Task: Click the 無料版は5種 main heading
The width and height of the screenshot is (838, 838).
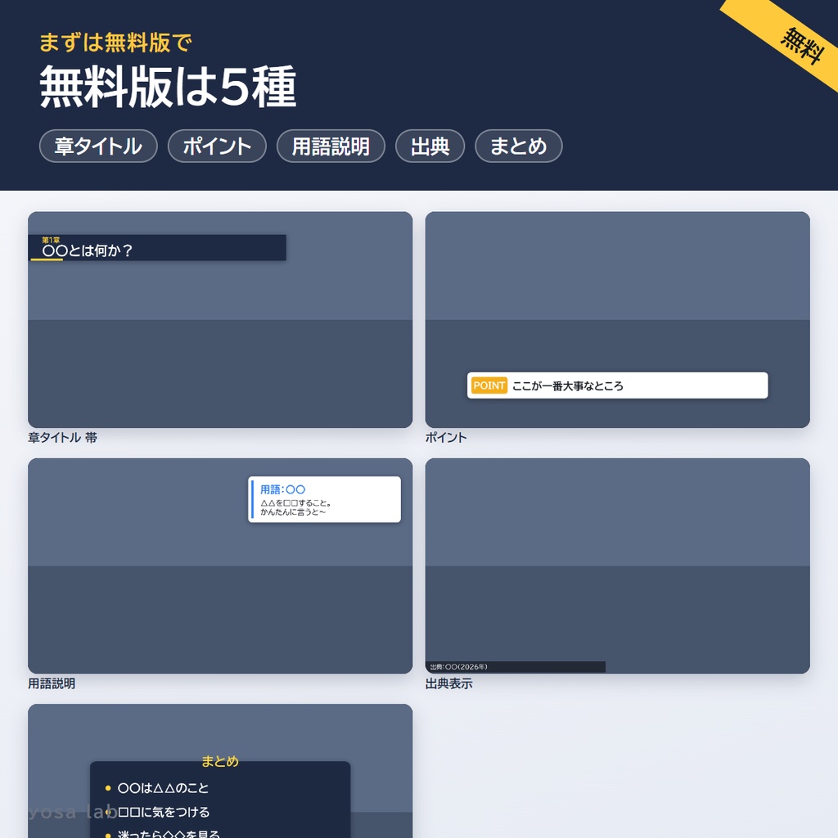Action: pyautogui.click(x=168, y=87)
